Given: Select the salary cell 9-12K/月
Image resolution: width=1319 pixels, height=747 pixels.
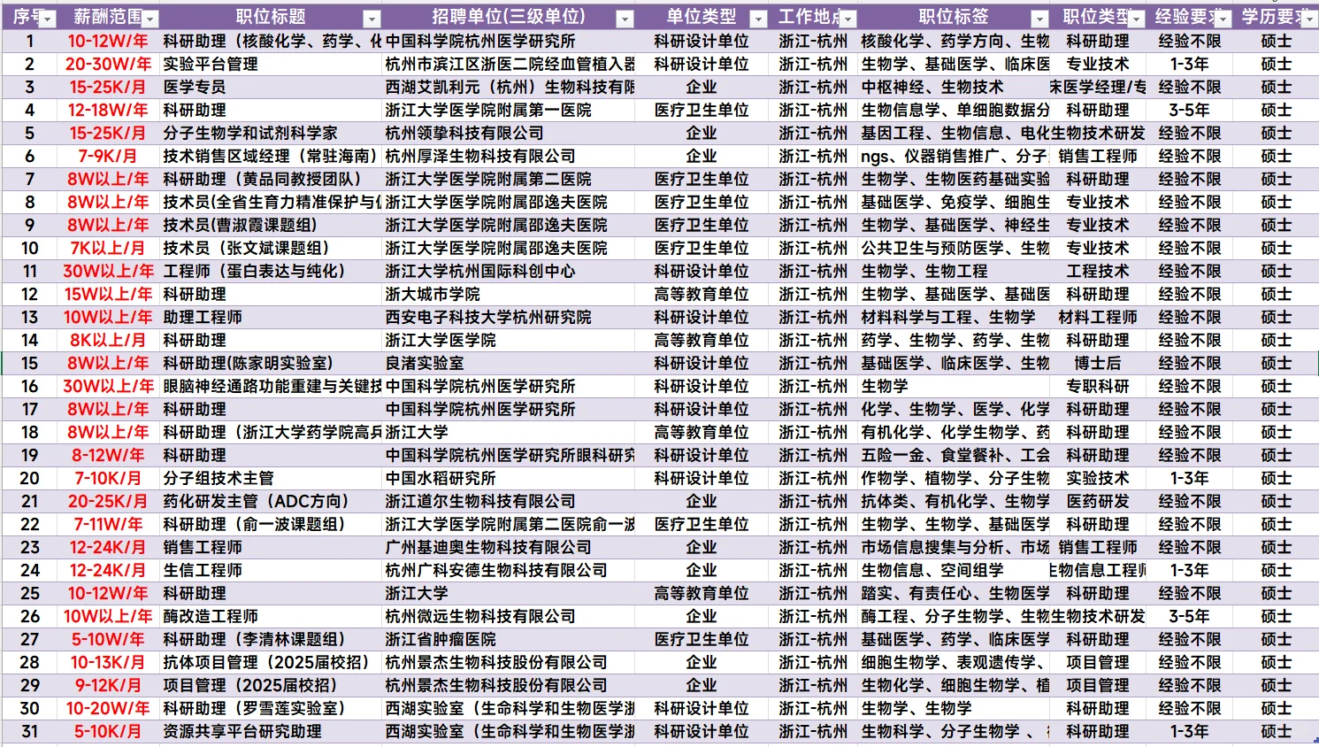Looking at the screenshot, I should pos(108,685).
